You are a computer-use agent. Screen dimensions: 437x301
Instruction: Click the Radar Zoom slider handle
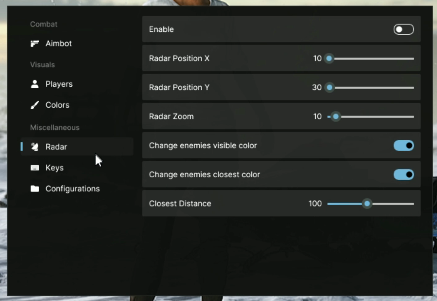336,117
